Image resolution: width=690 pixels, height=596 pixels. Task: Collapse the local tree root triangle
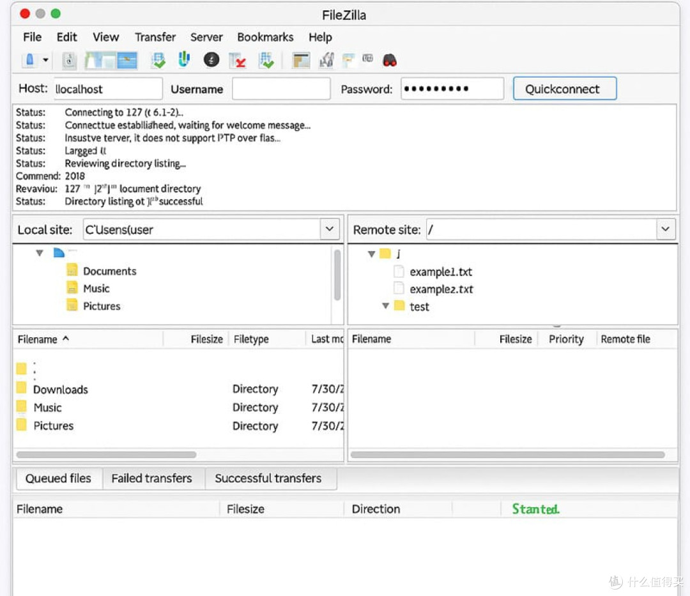tap(40, 253)
